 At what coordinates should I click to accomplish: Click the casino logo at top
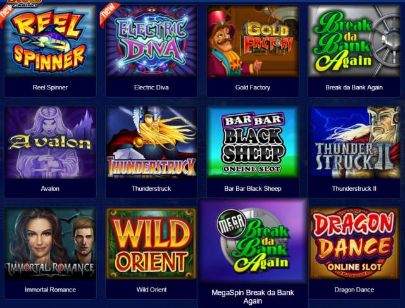[x=25, y=3]
